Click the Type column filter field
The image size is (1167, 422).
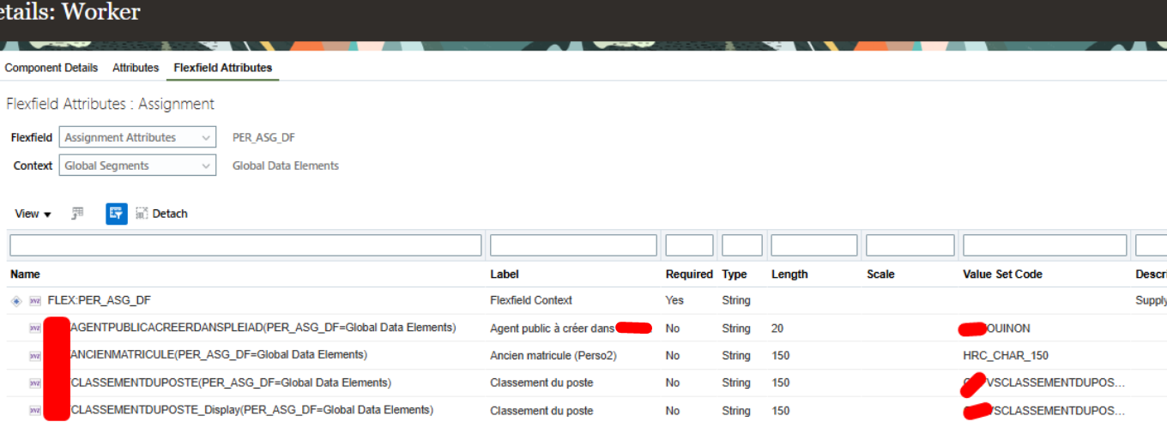point(742,245)
